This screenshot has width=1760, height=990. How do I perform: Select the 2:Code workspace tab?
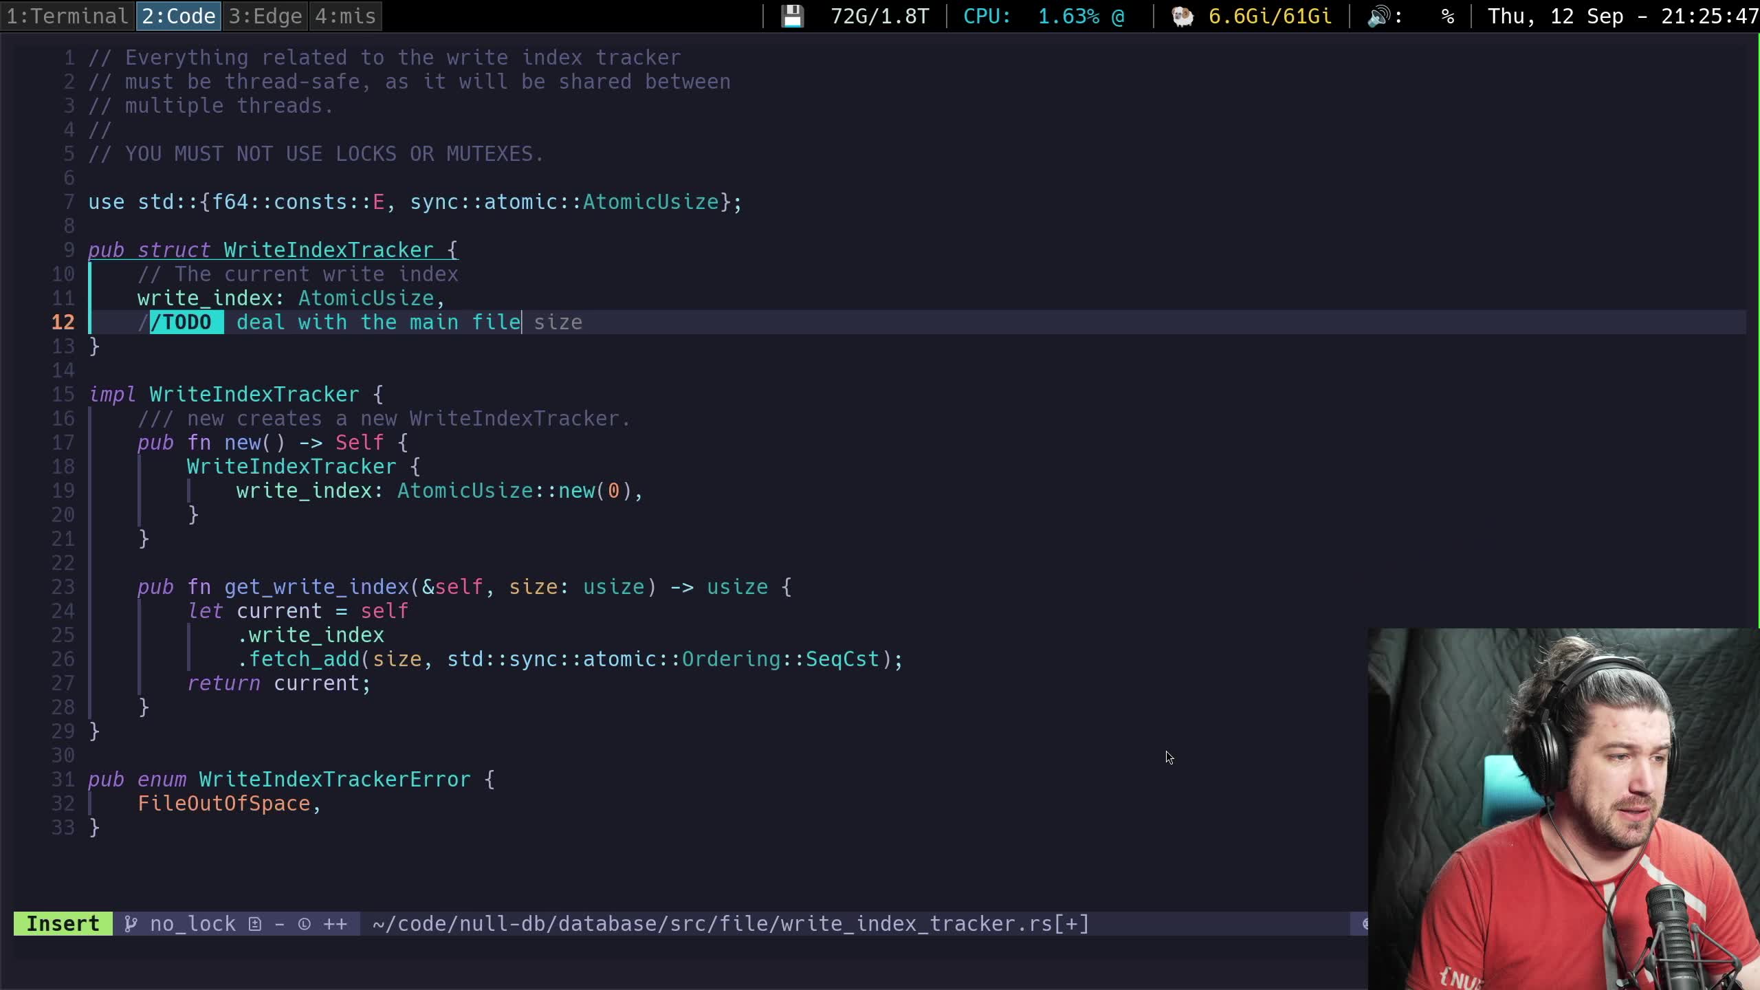(x=179, y=16)
